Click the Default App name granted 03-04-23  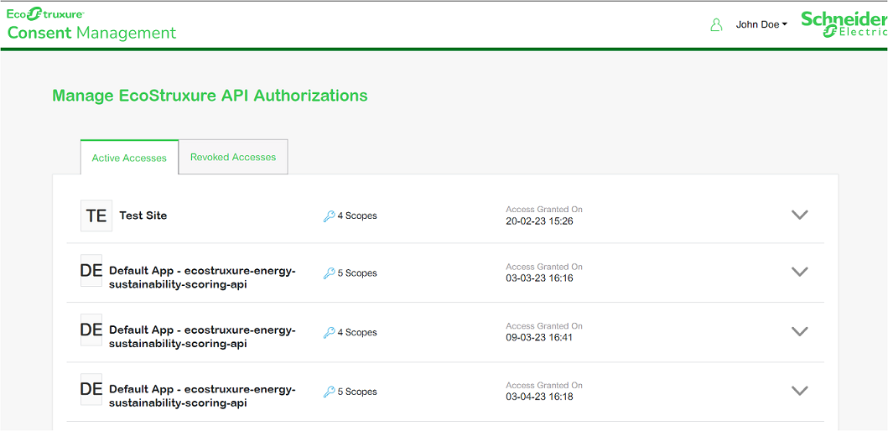202,397
